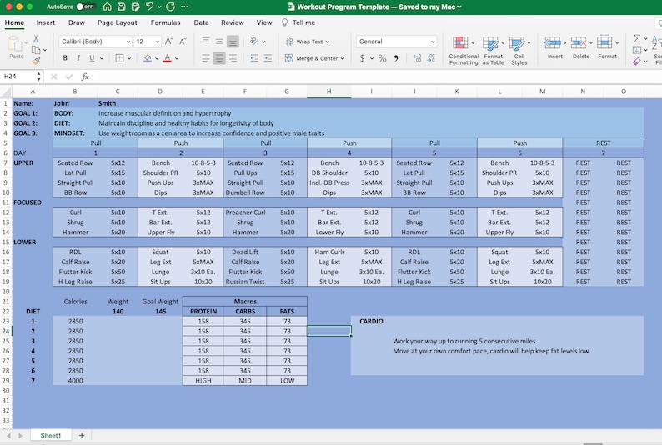Click the Redo icon in title bar
Screen dimensions: 662x445
pyautogui.click(x=171, y=7)
